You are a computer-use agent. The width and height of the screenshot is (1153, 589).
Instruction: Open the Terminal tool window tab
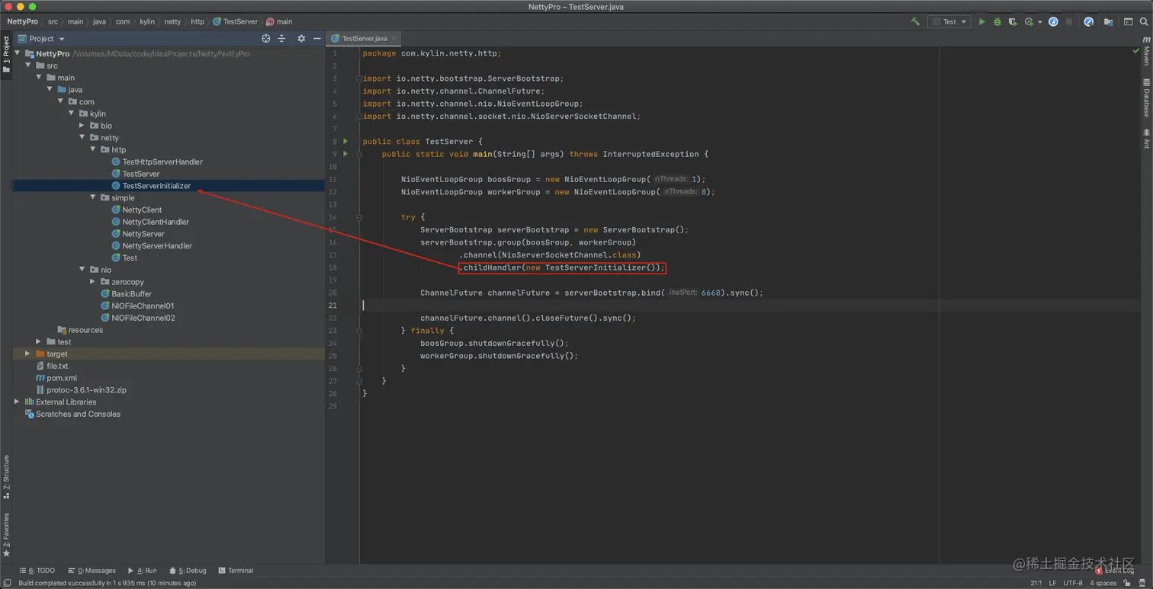236,570
